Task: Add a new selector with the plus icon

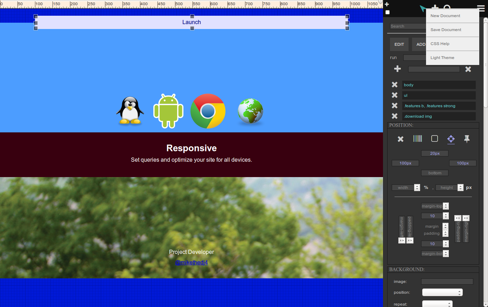Action: [x=398, y=69]
